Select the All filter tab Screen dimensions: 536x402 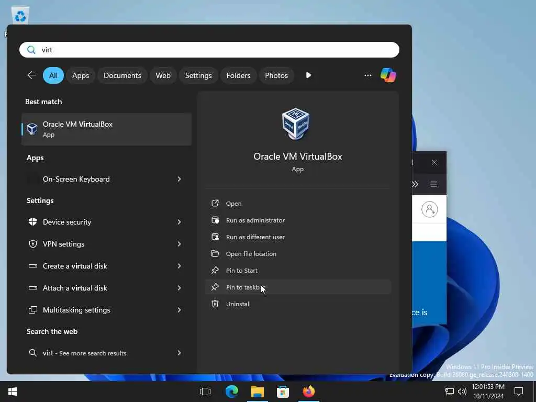(x=53, y=75)
